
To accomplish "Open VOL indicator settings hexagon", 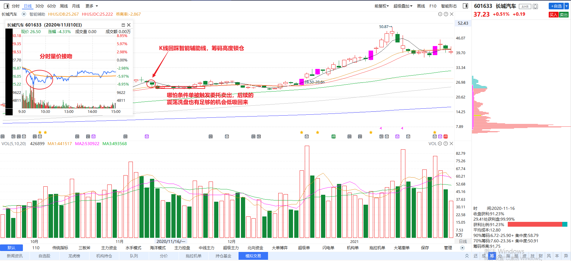I will click(x=440, y=144).
